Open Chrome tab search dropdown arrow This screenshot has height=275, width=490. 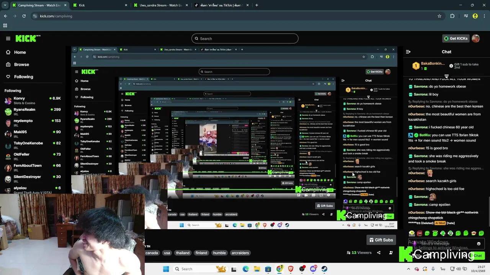(x=5, y=5)
